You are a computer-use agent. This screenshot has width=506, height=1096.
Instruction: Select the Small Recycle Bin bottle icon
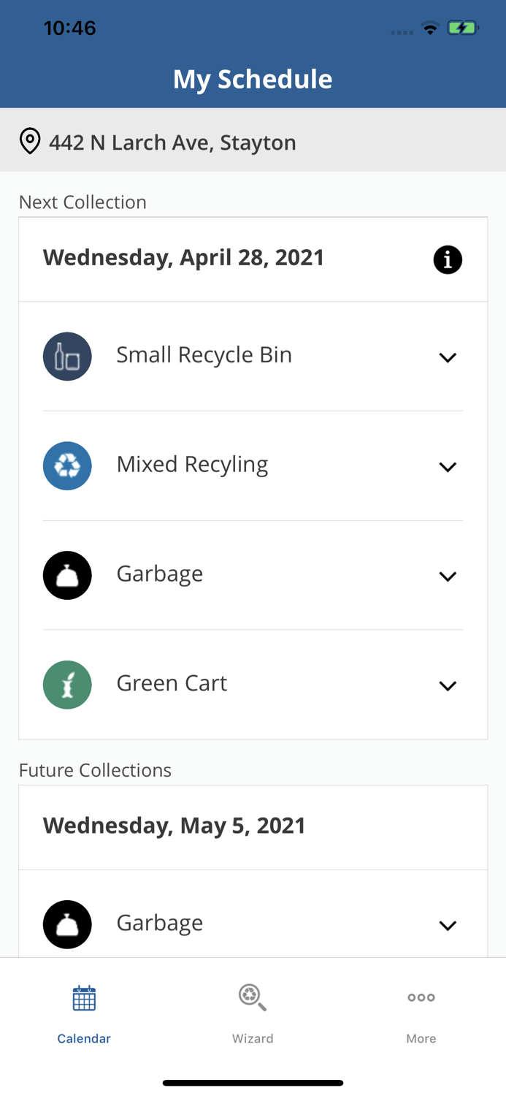67,356
